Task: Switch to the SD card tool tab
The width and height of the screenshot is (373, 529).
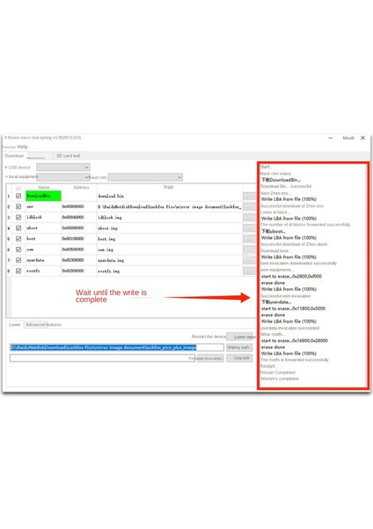Action: (x=68, y=156)
